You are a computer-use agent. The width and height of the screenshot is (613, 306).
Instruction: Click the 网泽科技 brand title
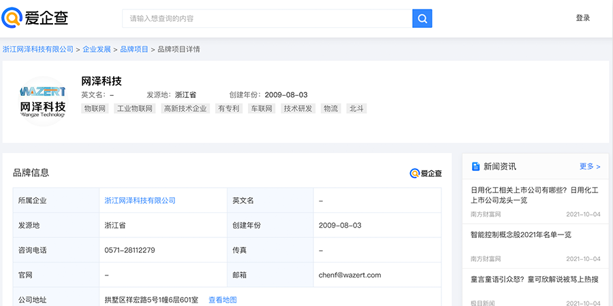(101, 81)
